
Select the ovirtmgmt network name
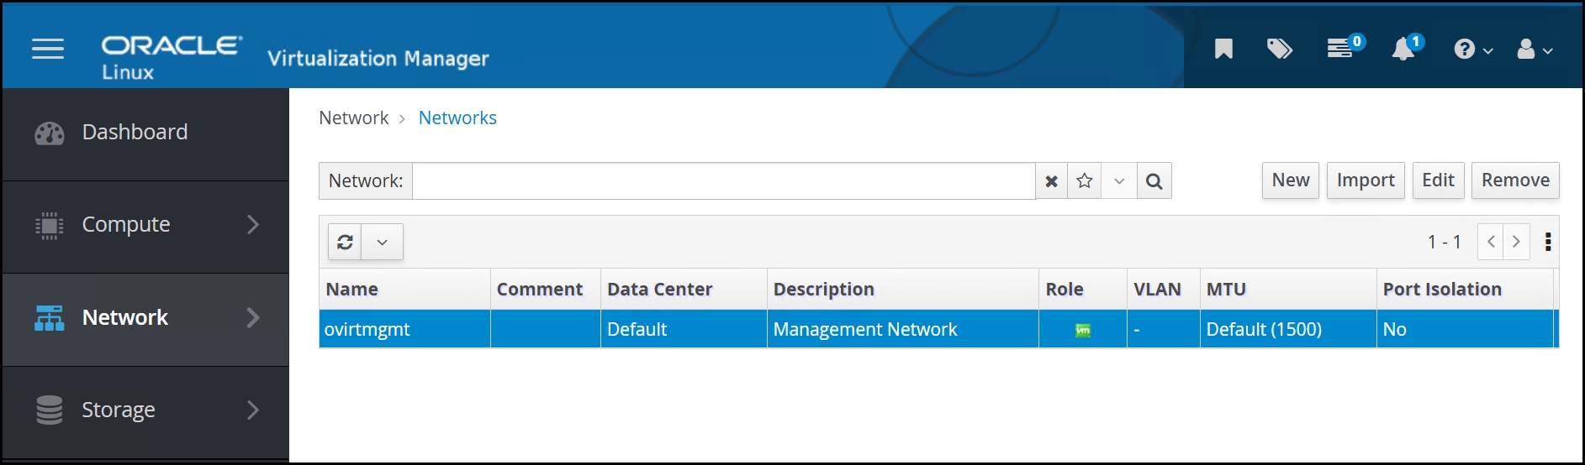[367, 330]
